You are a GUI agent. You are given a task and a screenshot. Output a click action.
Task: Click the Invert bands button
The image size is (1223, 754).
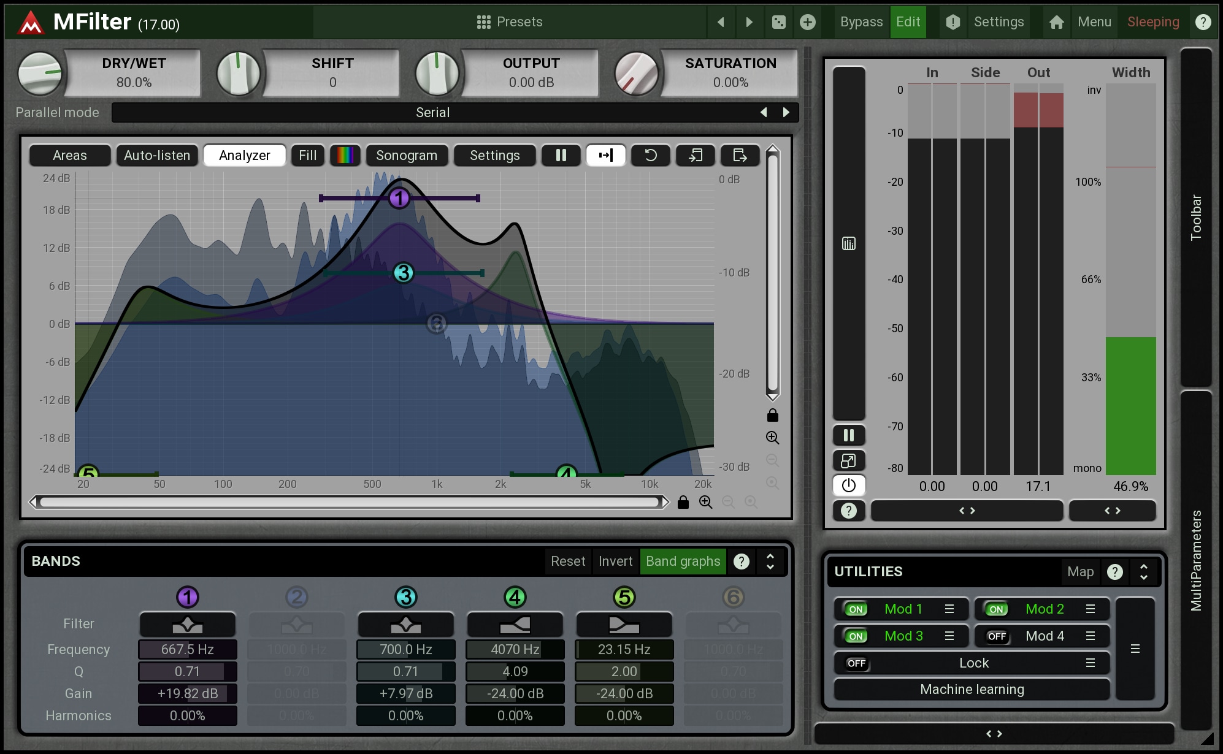click(x=615, y=562)
